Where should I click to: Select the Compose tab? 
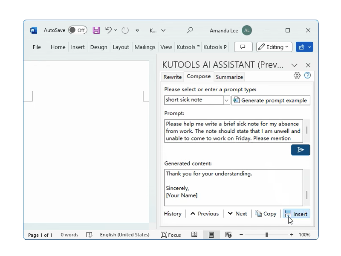[x=199, y=76]
